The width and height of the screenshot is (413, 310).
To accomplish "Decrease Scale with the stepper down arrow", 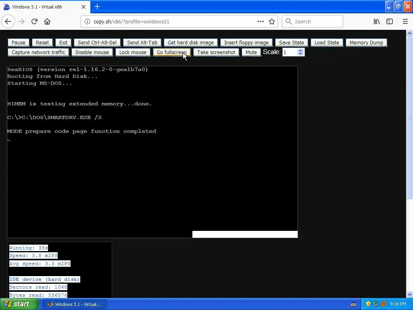I will click(300, 54).
